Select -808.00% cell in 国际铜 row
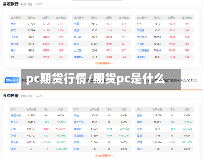Viewport: 203px width, 159px height. pyautogui.click(x=124, y=129)
